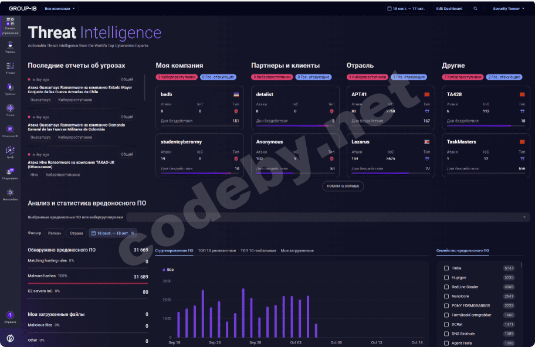Click the GROUP-IB logo
The image size is (535, 347).
point(22,9)
